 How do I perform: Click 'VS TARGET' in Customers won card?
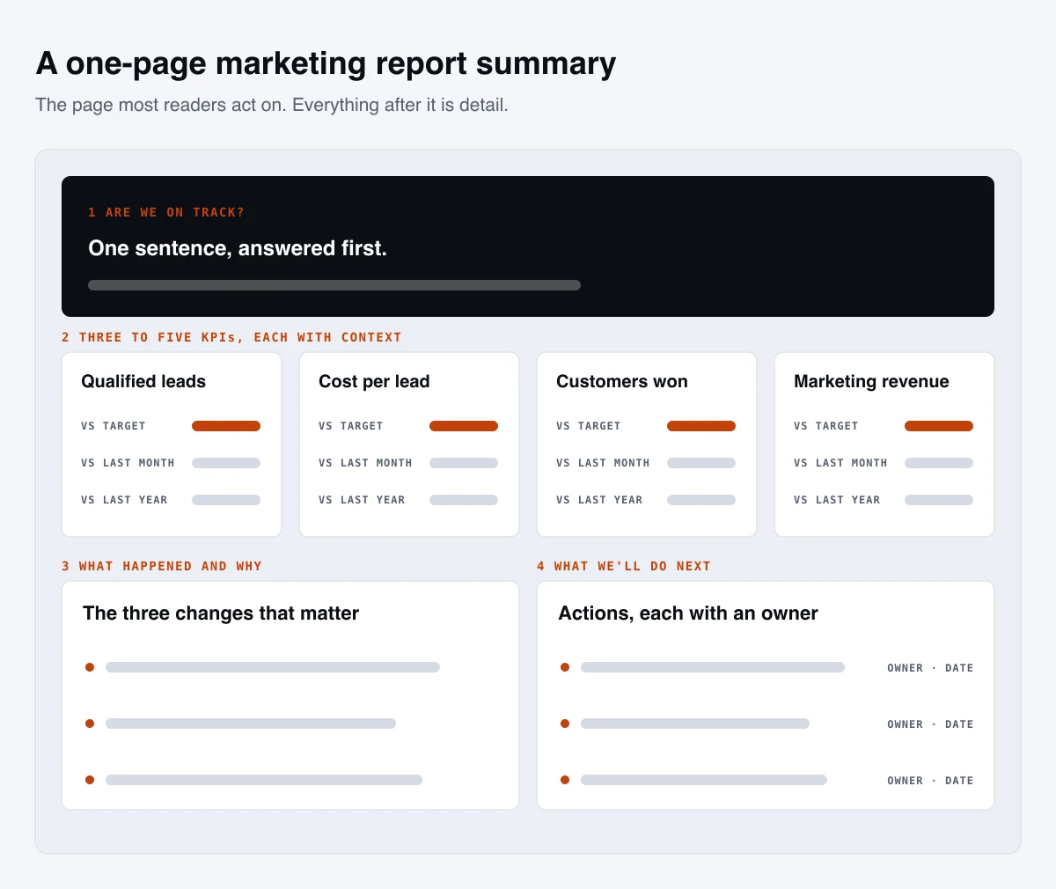(589, 426)
